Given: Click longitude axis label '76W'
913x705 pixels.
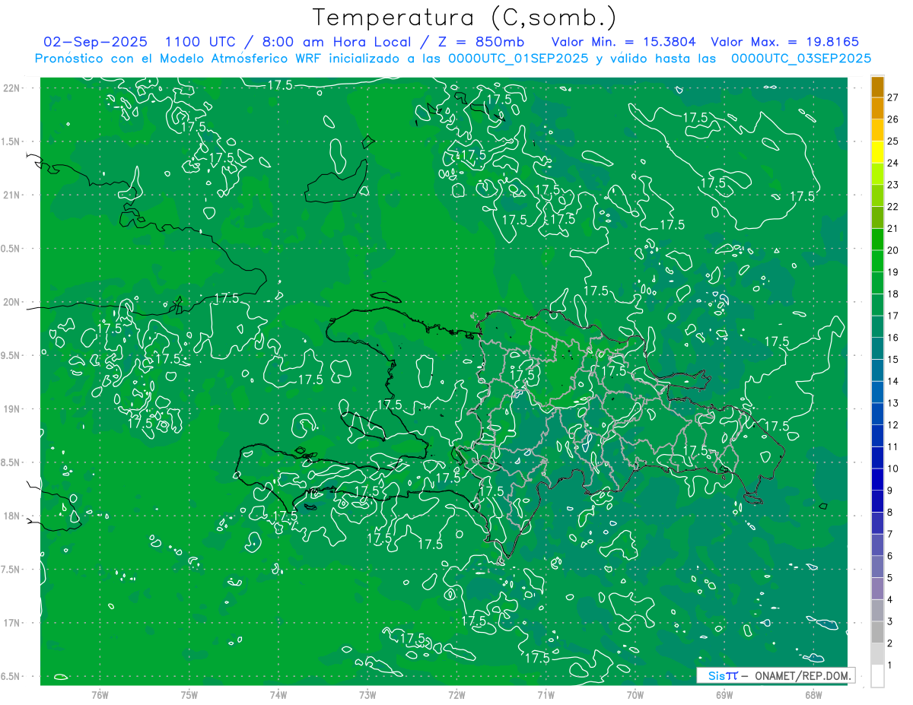Looking at the screenshot, I should click(100, 694).
